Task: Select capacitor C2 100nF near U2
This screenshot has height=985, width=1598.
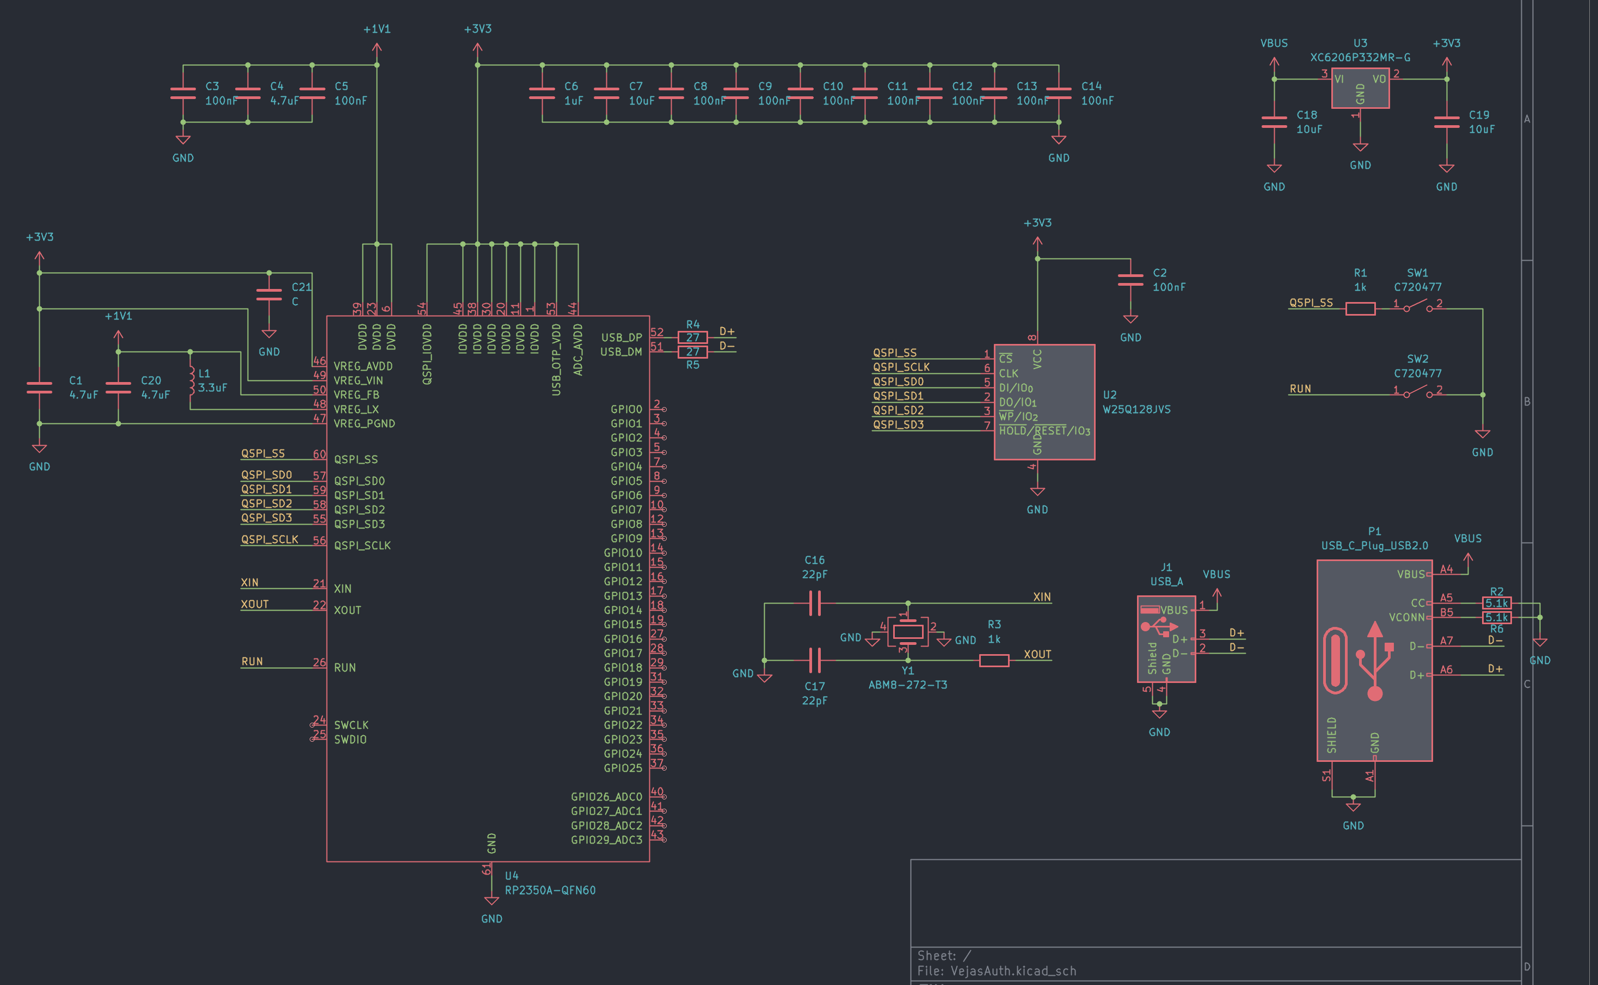Action: pos(1129,280)
